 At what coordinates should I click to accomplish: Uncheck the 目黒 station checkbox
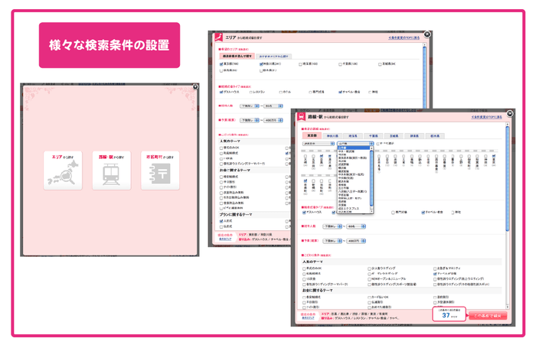322,156
